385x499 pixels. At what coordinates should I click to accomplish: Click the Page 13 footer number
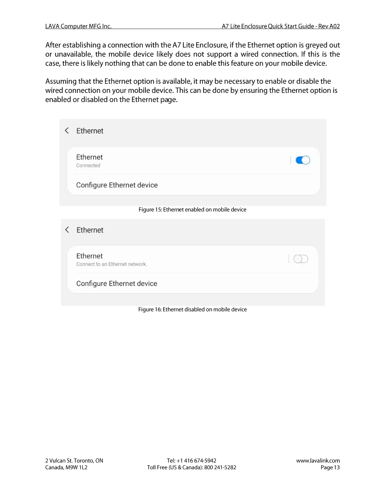[330, 467]
